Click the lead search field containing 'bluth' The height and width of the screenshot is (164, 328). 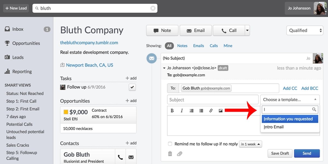(95, 8)
